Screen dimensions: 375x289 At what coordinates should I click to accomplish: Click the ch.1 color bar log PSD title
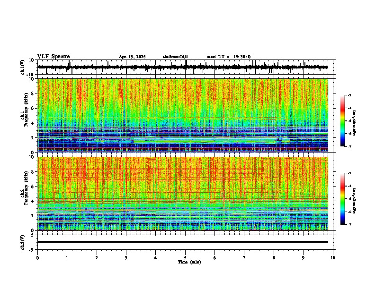click(355, 123)
